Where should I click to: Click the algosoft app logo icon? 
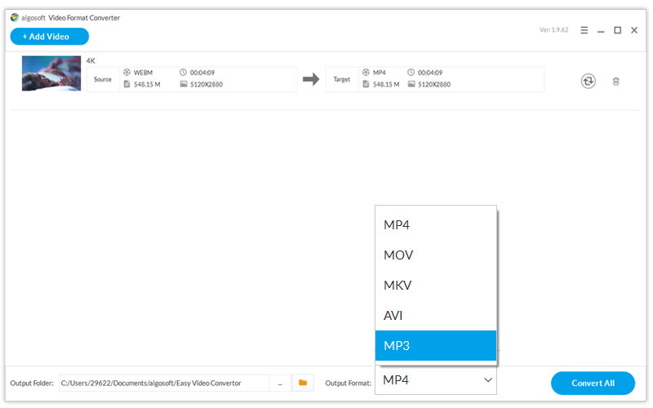tap(15, 16)
